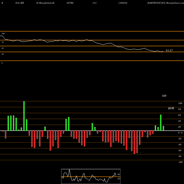Click the 40 label on MR axis
This screenshot has width=184, height=184.
(180, 121)
